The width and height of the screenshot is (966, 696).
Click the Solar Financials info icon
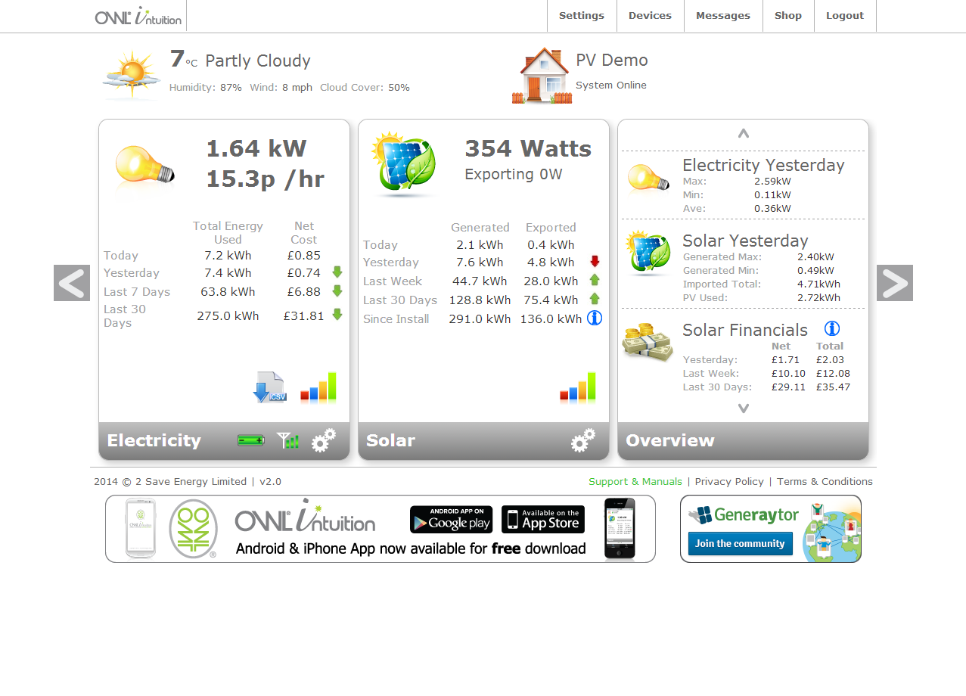831,328
